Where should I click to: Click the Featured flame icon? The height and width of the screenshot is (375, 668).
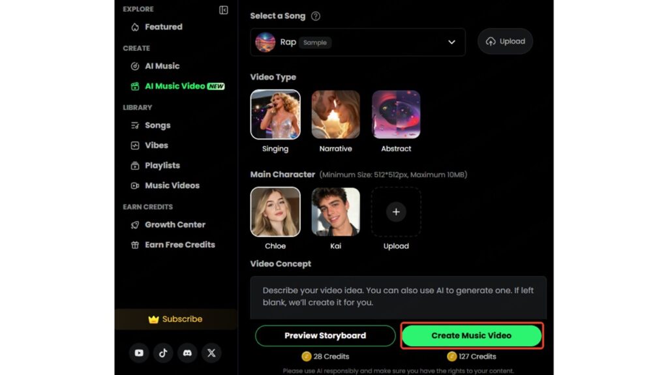[135, 27]
